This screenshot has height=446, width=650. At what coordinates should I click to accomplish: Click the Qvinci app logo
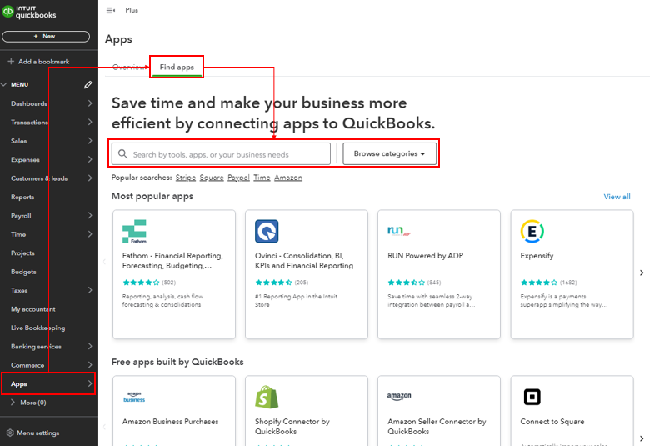click(x=267, y=231)
